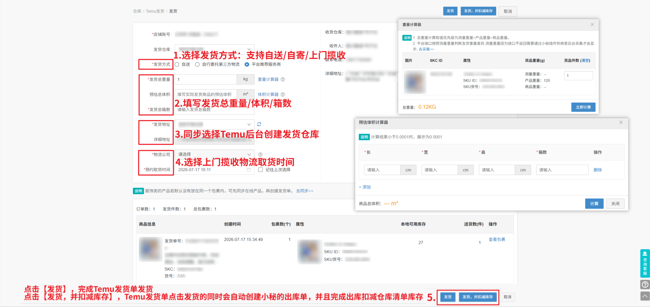Select the 自送 shipping method

pos(177,64)
